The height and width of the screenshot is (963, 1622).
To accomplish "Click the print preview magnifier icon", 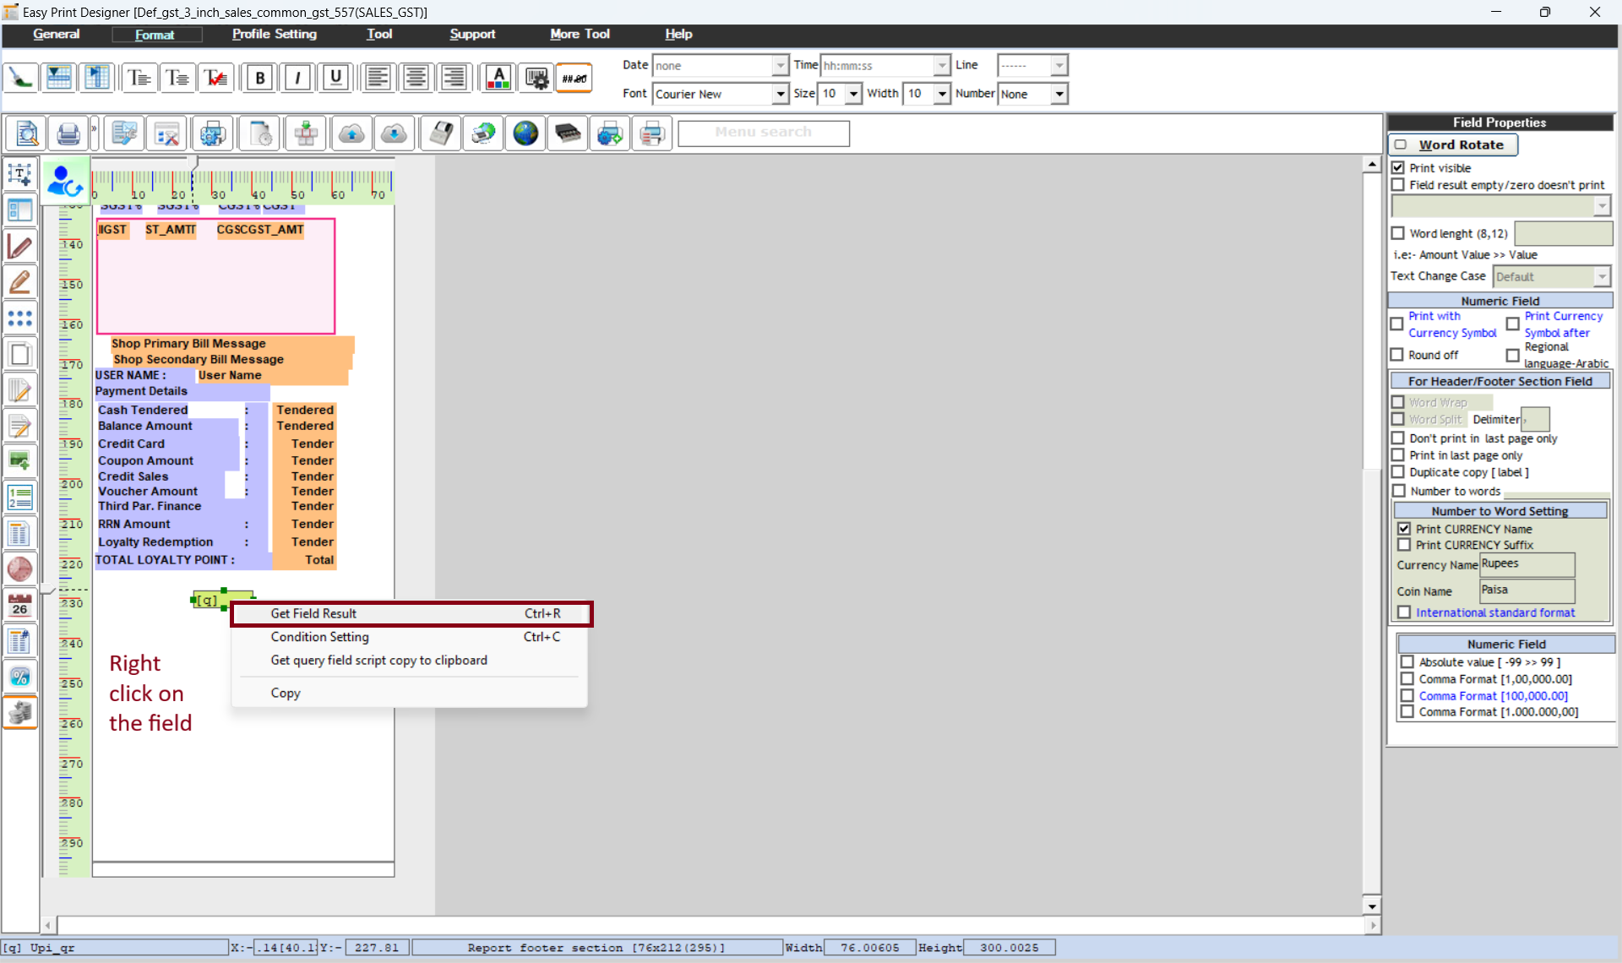I will [x=26, y=133].
